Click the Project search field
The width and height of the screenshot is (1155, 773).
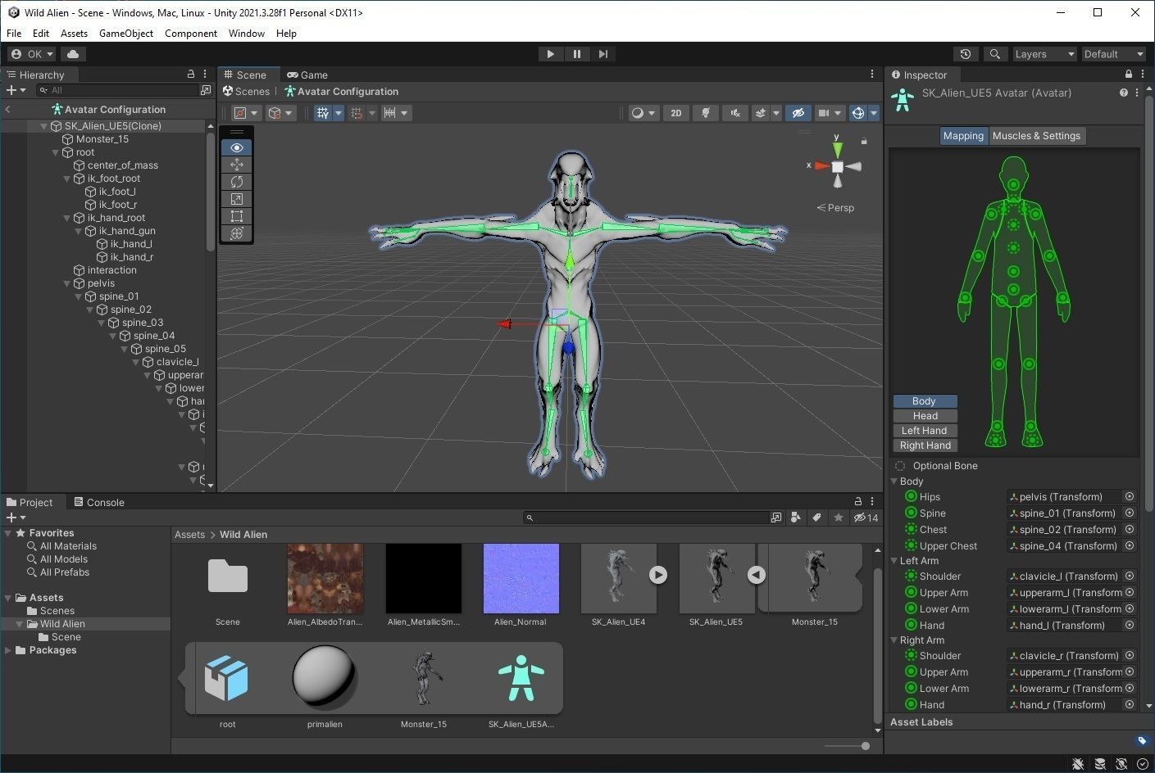pyautogui.click(x=647, y=518)
